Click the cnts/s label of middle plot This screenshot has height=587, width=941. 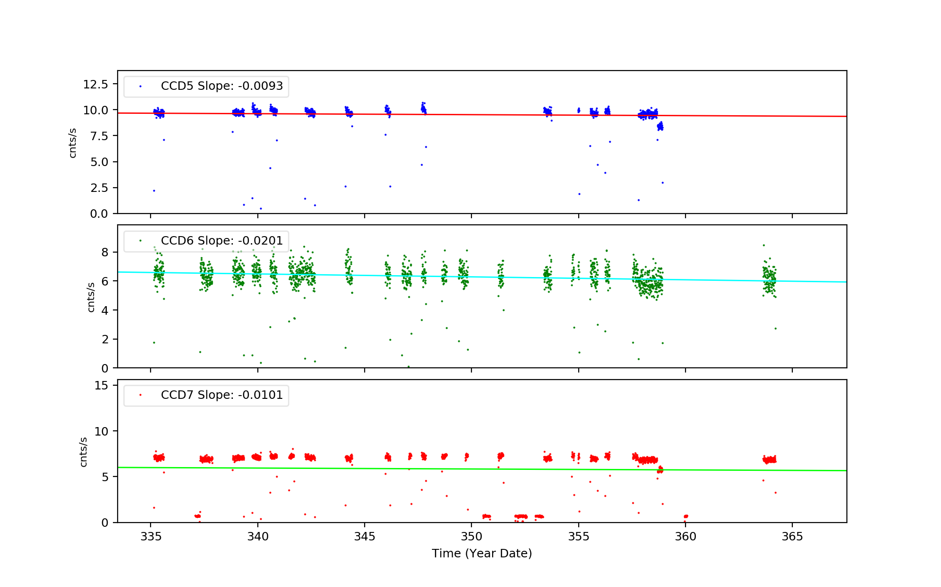click(91, 297)
